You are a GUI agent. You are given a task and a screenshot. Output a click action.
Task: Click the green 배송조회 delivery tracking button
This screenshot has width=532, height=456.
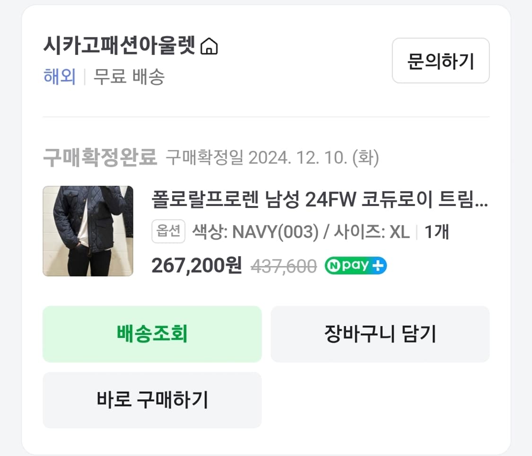[x=152, y=334]
